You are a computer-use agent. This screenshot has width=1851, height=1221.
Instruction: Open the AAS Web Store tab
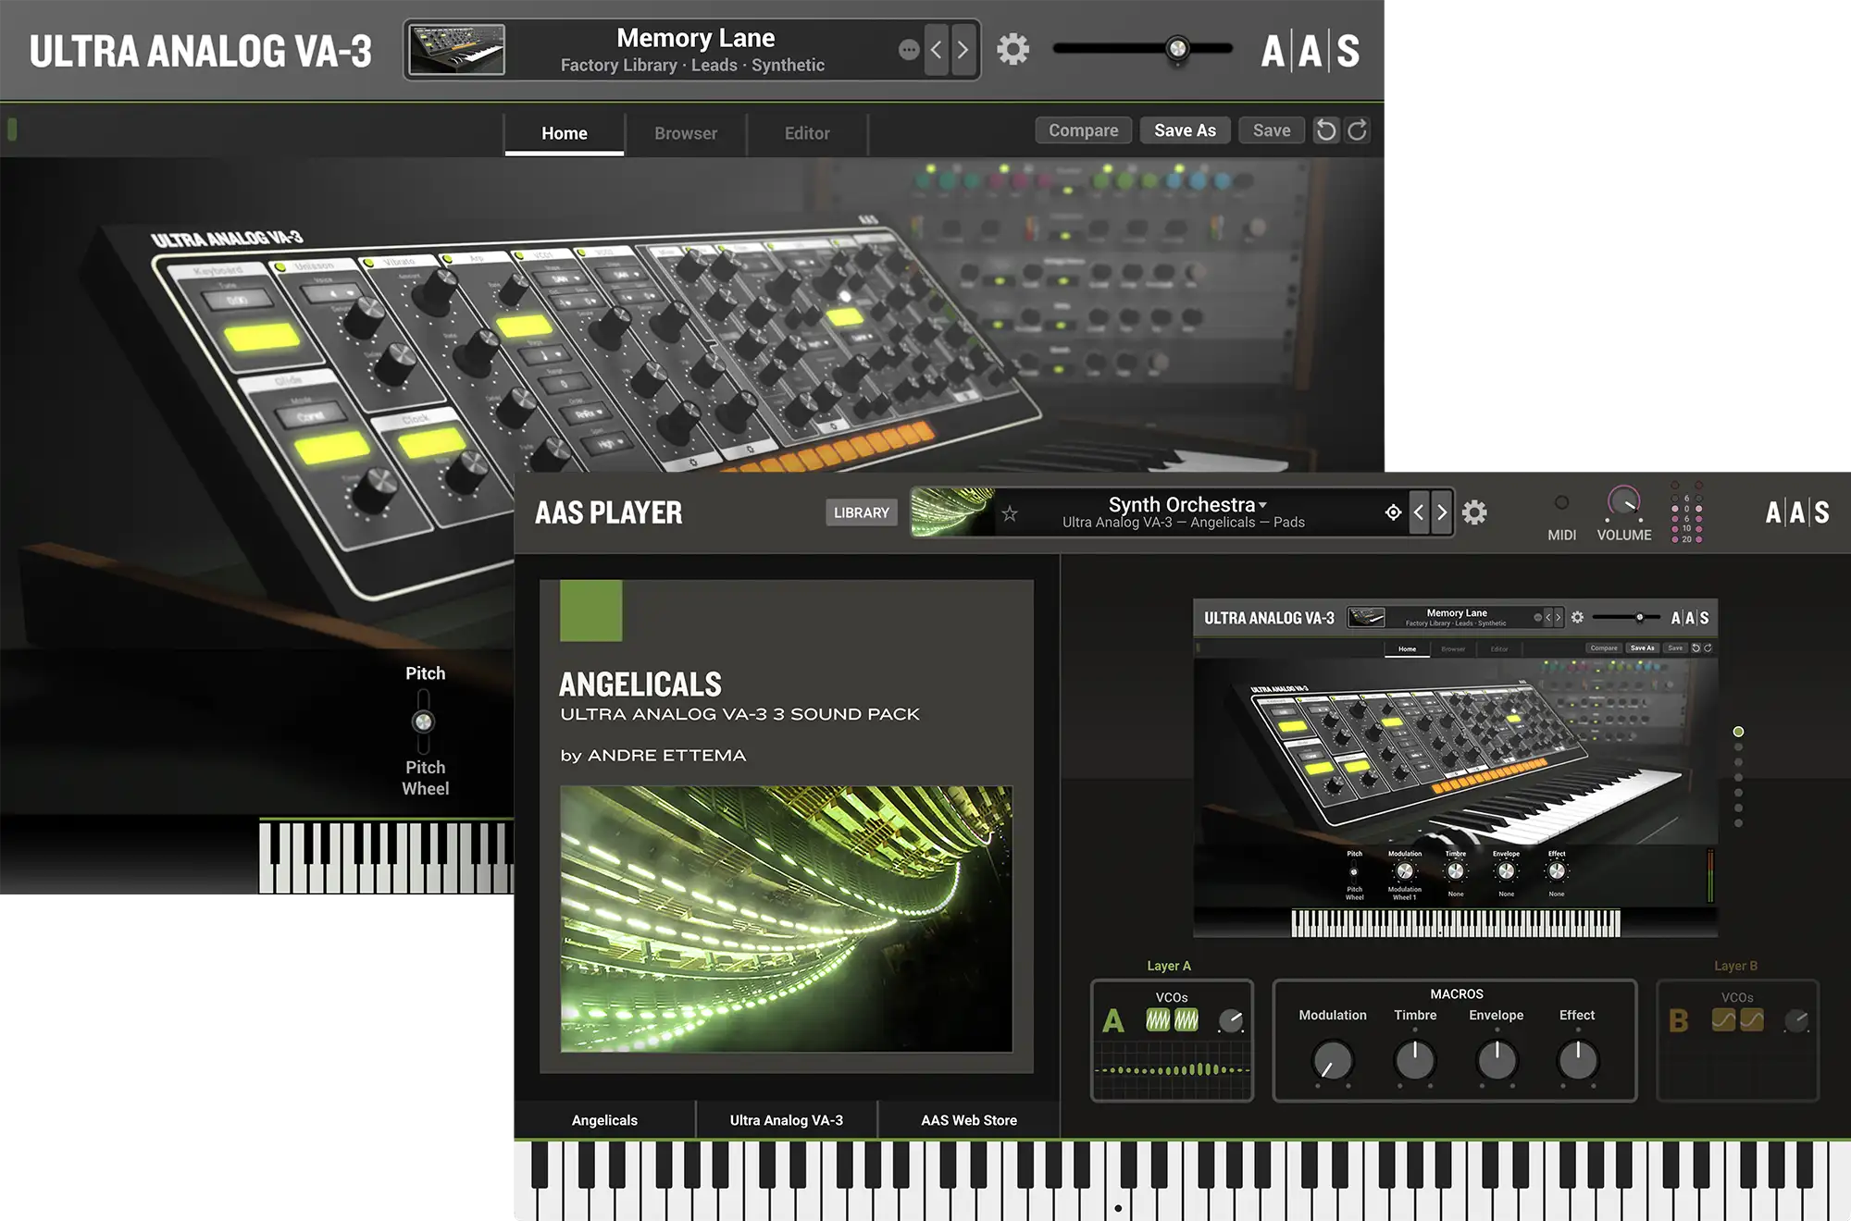[969, 1120]
